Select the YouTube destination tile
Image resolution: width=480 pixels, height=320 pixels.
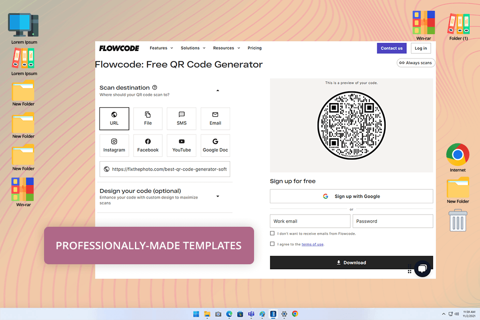pos(181,146)
